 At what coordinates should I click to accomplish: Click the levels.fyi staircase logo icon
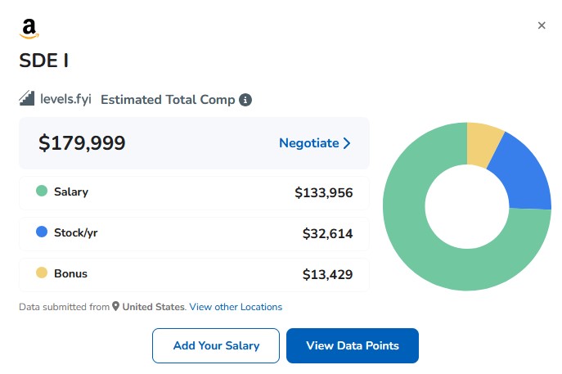point(28,99)
